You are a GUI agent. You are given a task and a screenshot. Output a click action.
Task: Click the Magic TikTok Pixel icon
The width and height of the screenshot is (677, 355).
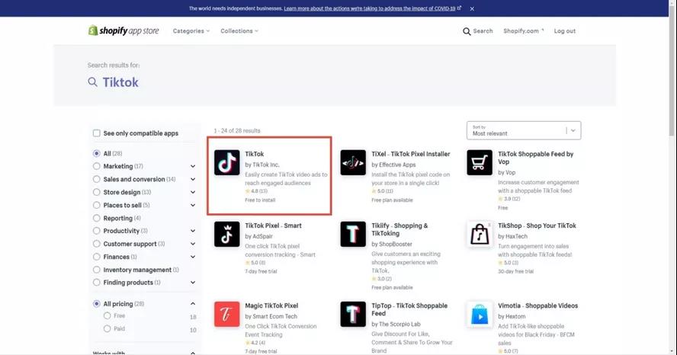(x=227, y=314)
